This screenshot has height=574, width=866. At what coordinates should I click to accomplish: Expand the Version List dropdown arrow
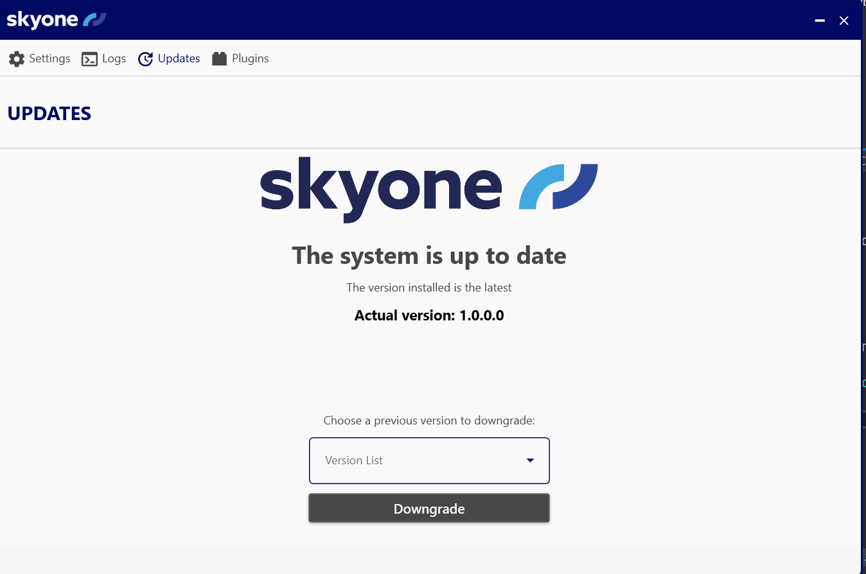[x=531, y=460]
